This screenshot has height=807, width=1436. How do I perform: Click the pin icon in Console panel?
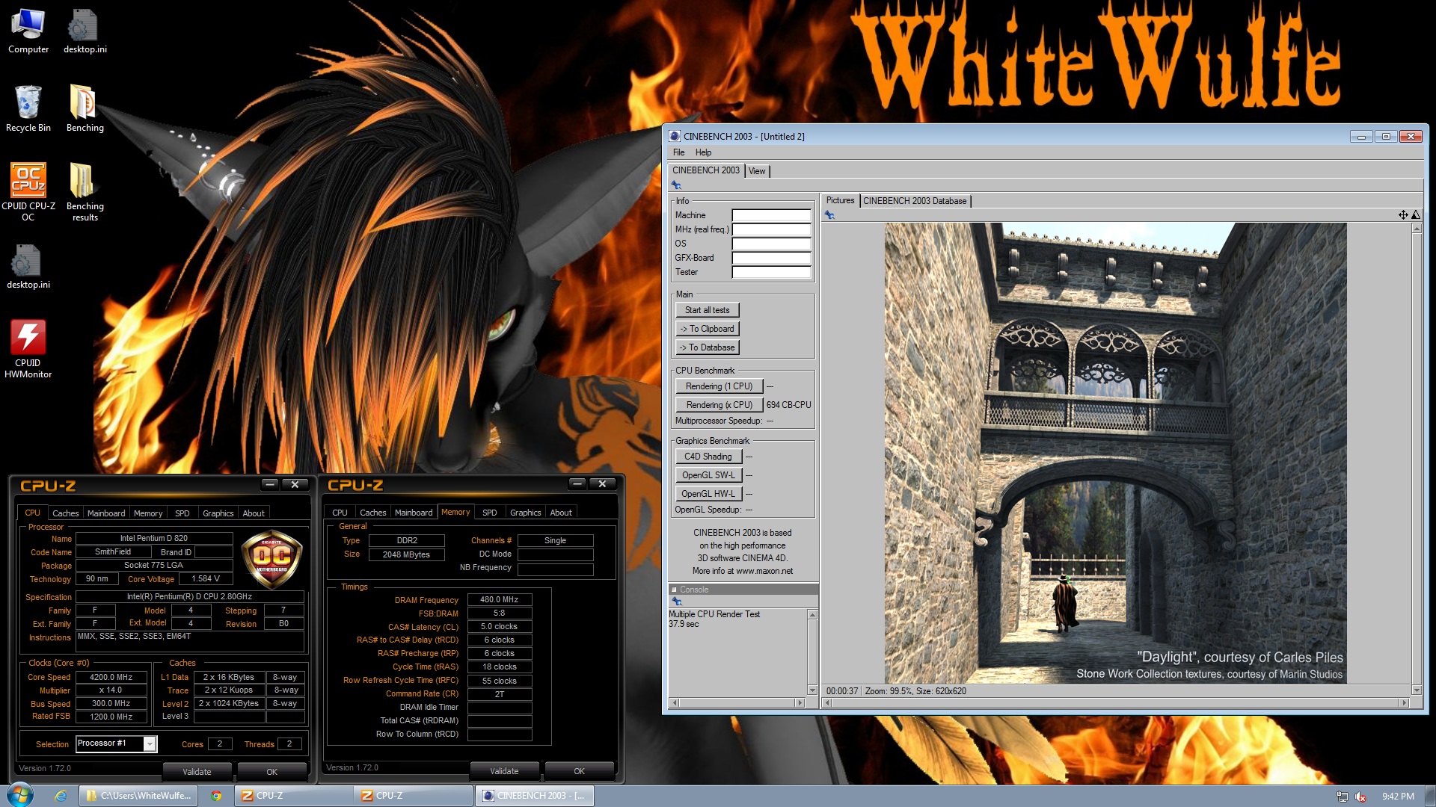click(x=677, y=602)
